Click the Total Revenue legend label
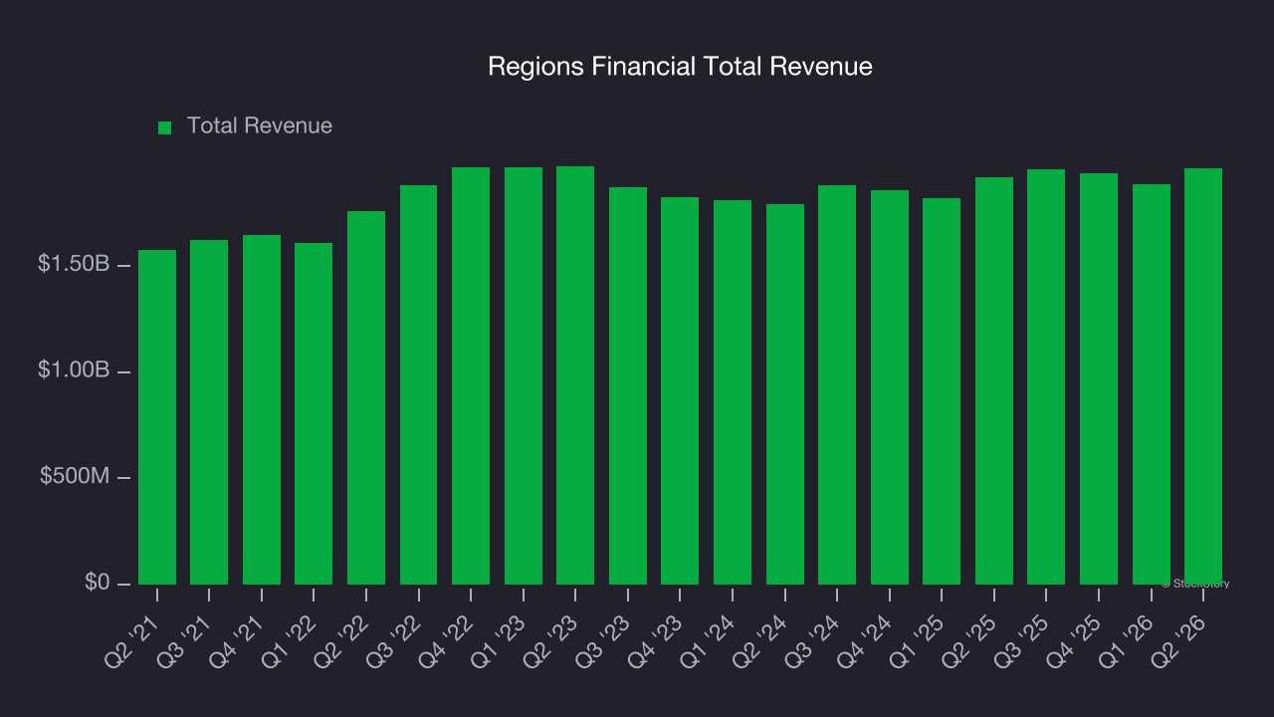 pyautogui.click(x=260, y=126)
